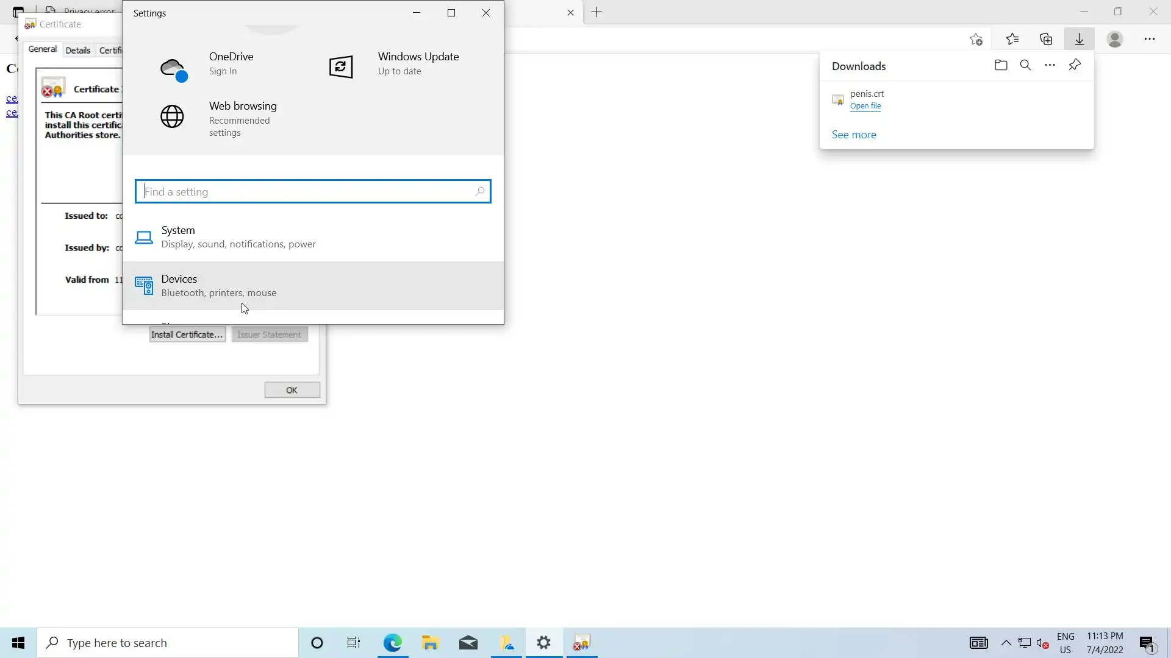Open Edge Settings and more menu
This screenshot has height=658, width=1171.
pos(1149,39)
